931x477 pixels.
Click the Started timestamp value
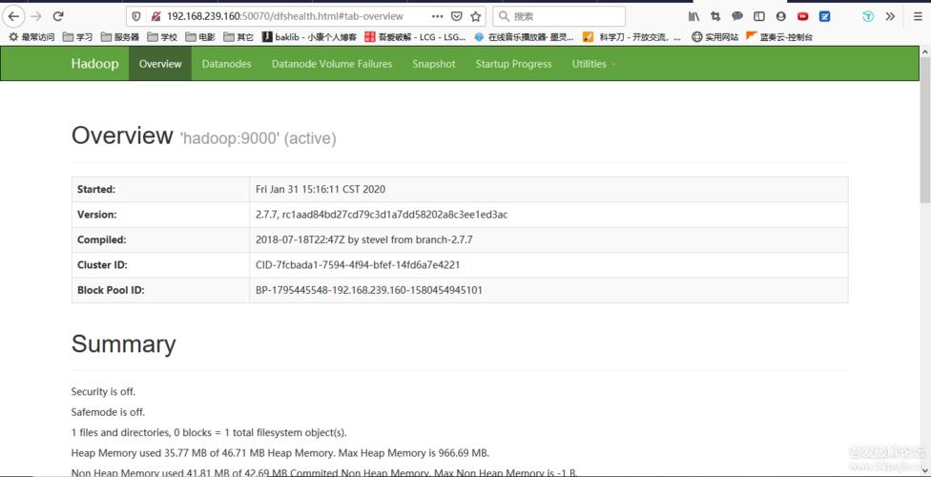pos(321,190)
